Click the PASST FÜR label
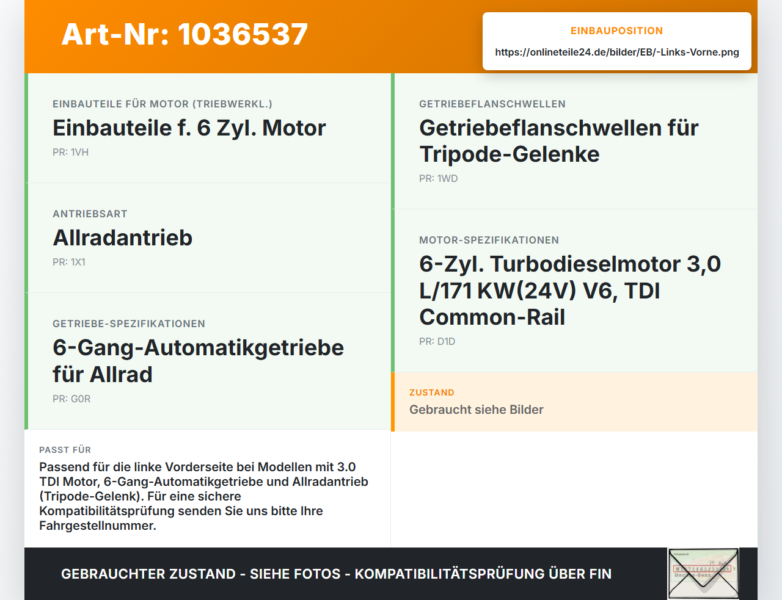 click(65, 450)
